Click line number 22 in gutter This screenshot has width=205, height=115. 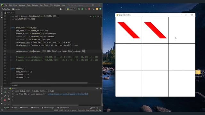tap(5, 51)
